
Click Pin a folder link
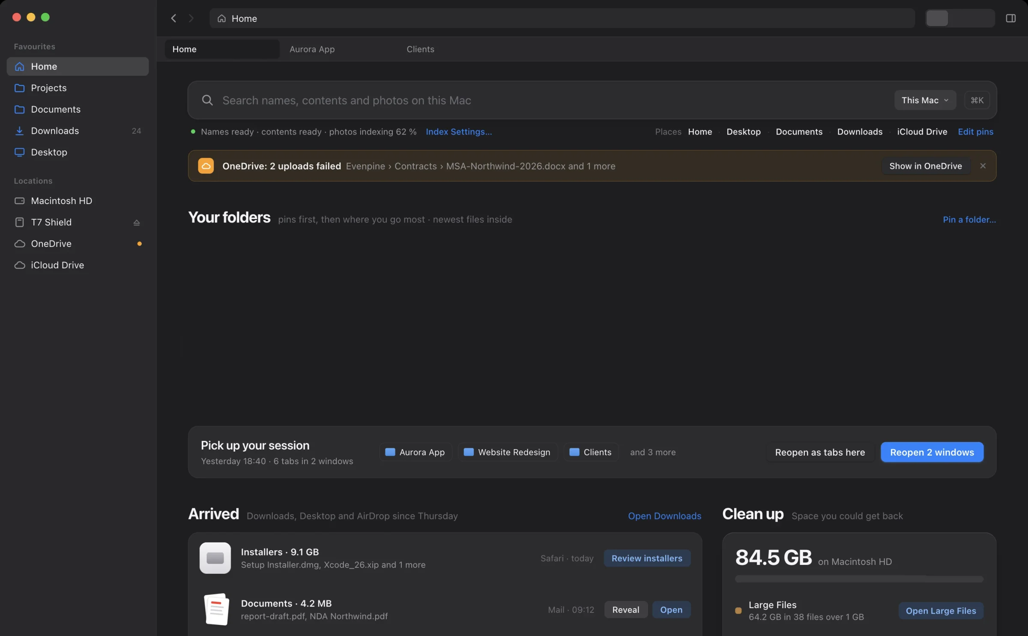pyautogui.click(x=969, y=219)
